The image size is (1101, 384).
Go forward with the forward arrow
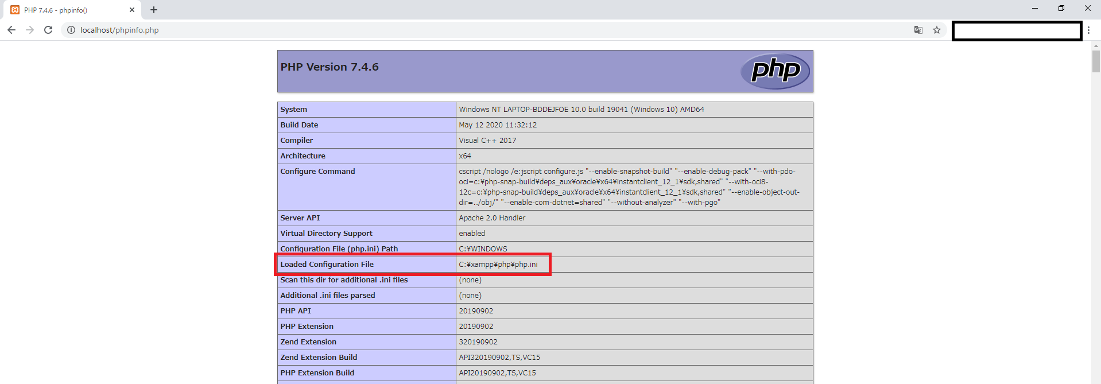[x=30, y=30]
